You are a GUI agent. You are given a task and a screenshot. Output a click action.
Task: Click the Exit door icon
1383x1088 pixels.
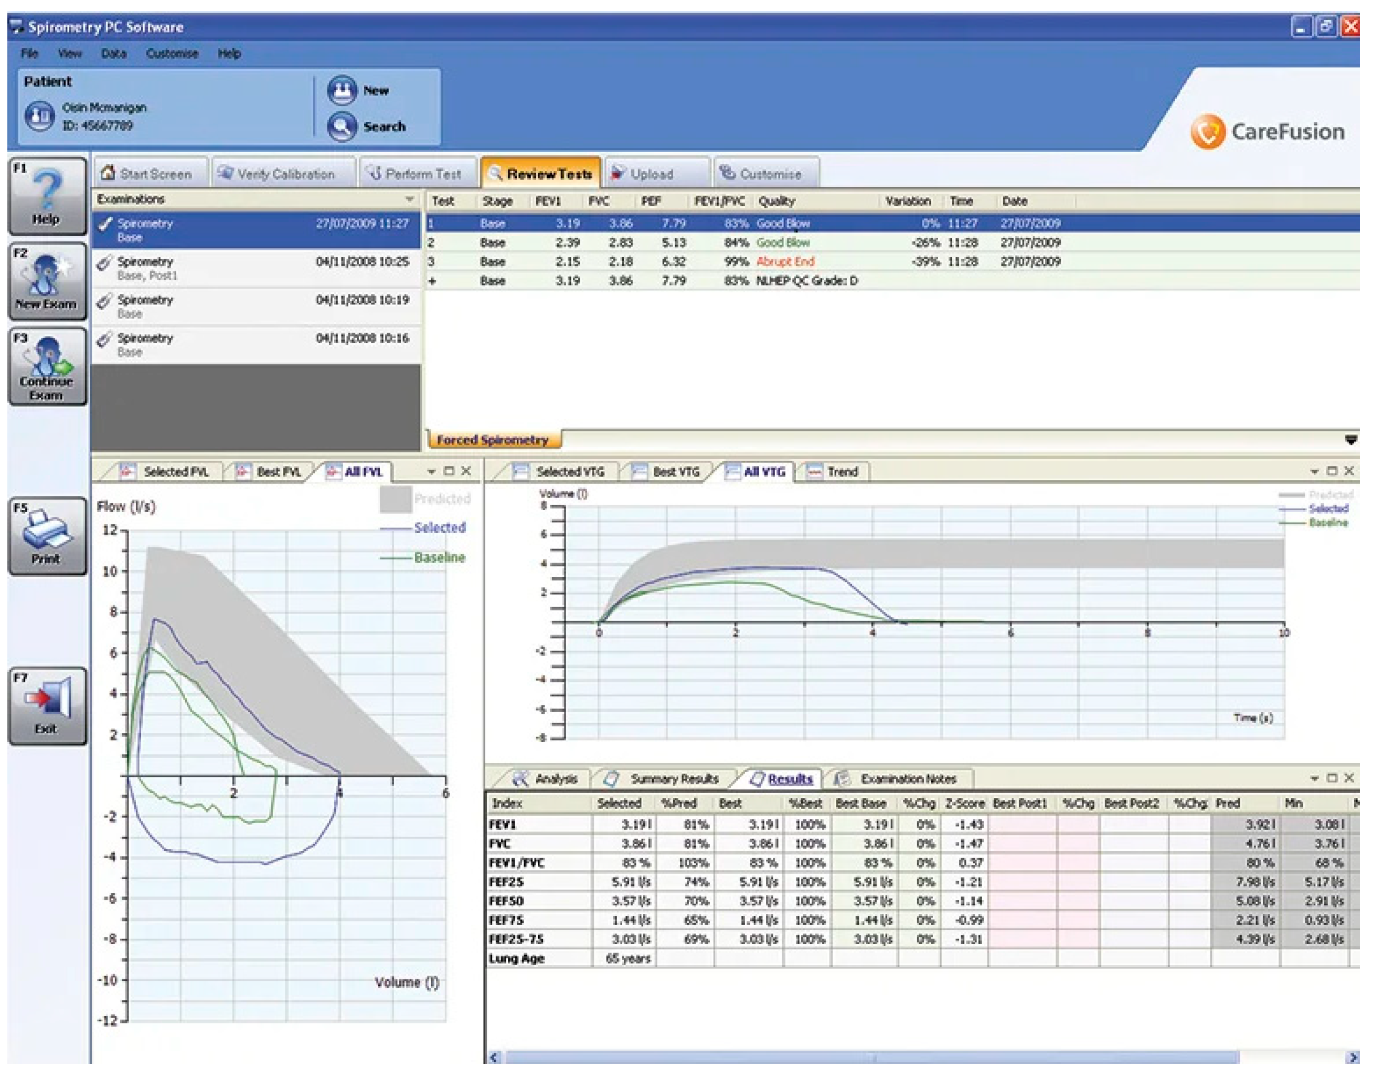pyautogui.click(x=47, y=698)
